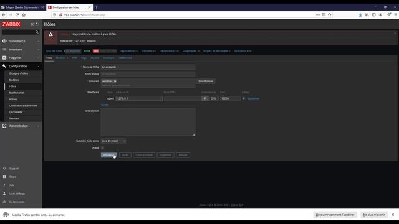Screen dimensions: 399x224
Task: Click the User settings person icon
Action: [4, 194]
